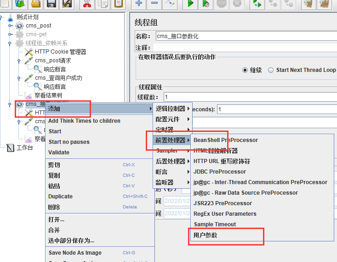Select 察看结果树 under 线程组_依赖关系
Screen dimensions: 337x262
coord(48,95)
